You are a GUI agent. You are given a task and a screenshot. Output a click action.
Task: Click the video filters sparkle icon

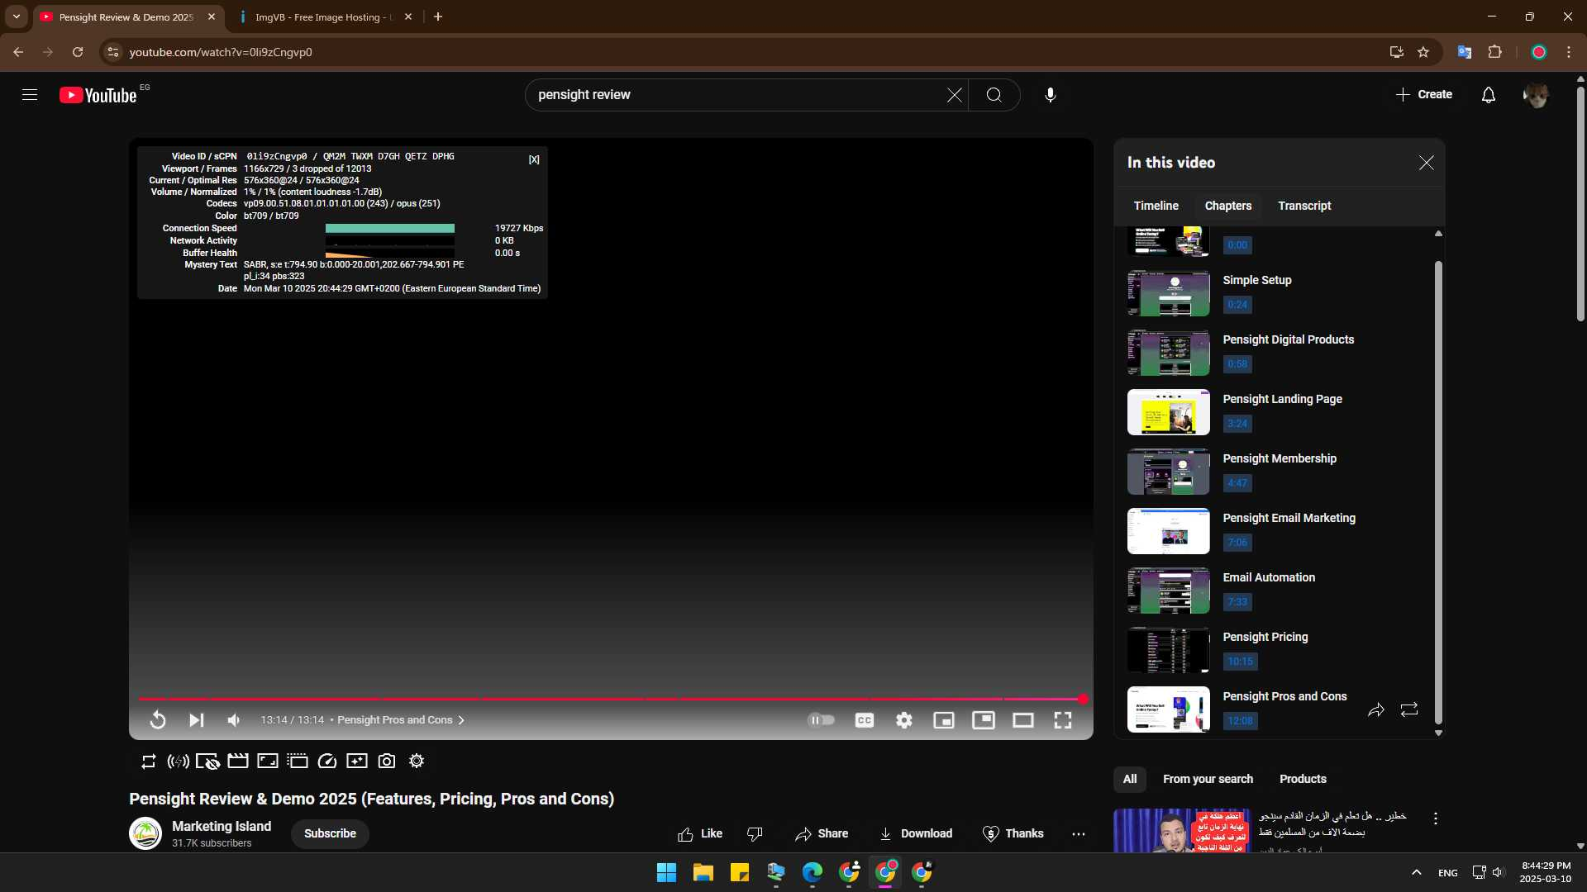pos(357,762)
